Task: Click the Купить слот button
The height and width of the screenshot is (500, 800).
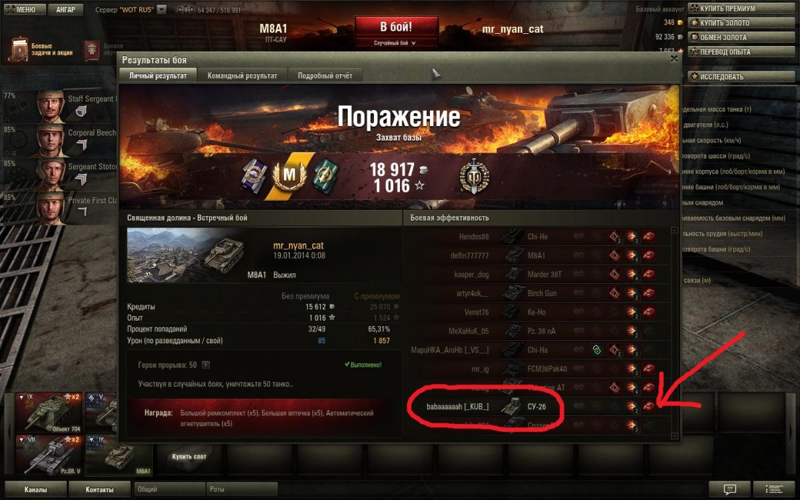Action: (x=189, y=457)
